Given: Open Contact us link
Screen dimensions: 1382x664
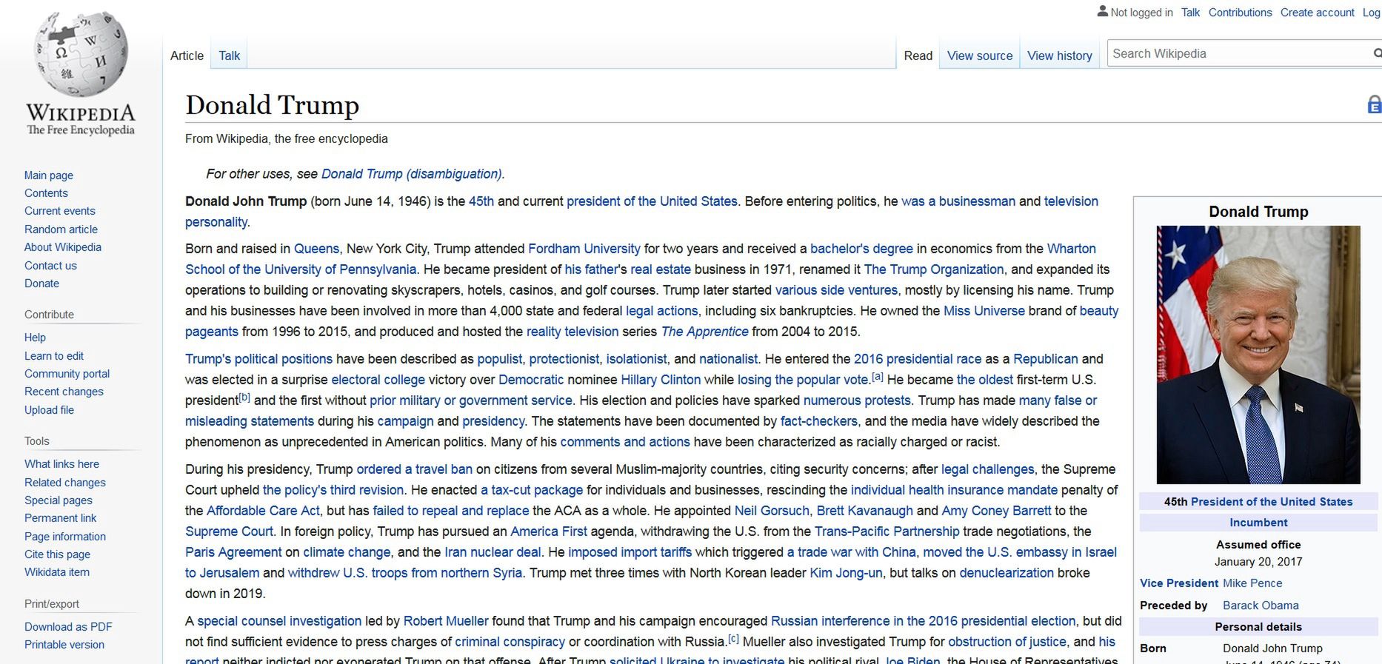Looking at the screenshot, I should coord(50,266).
